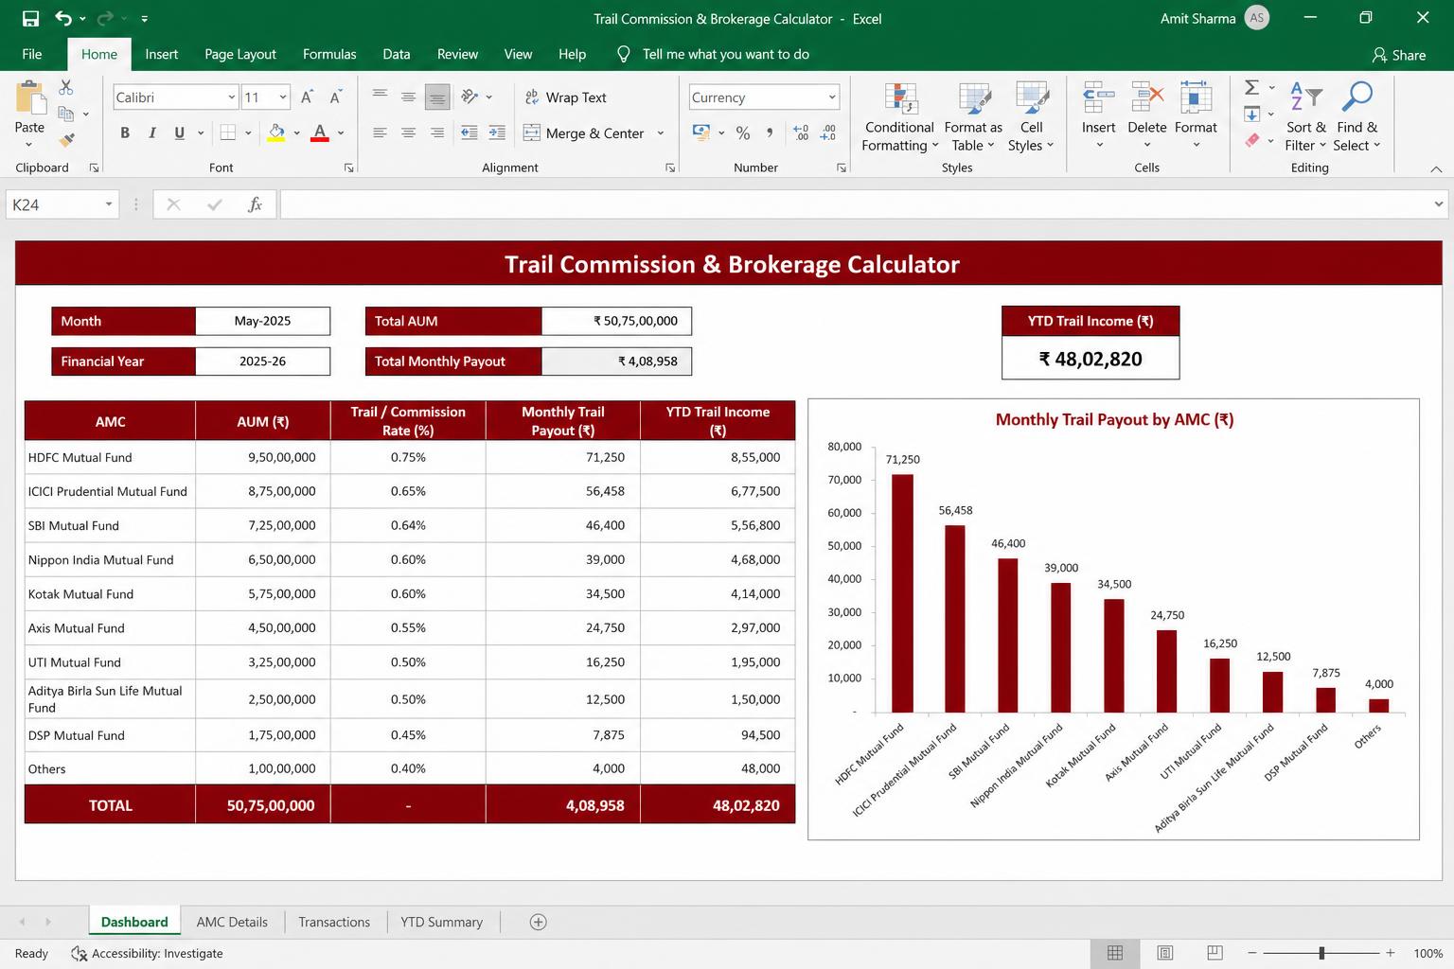
Task: Open the Paste options dropdown arrow
Action: [x=29, y=145]
